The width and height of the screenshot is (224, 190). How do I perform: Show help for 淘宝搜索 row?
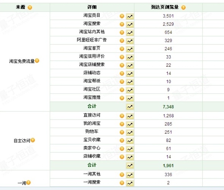click(122, 24)
